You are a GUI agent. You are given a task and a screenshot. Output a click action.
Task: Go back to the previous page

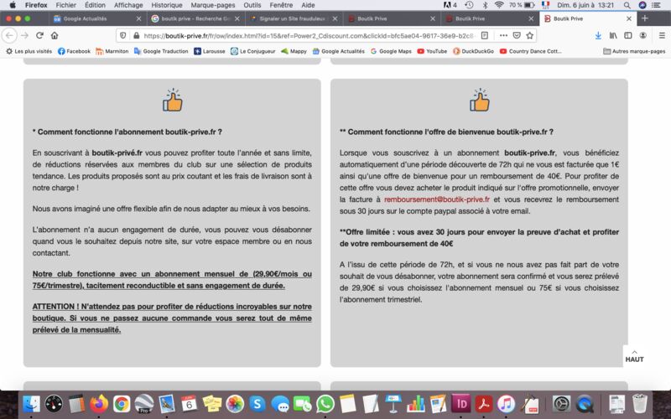click(10, 35)
